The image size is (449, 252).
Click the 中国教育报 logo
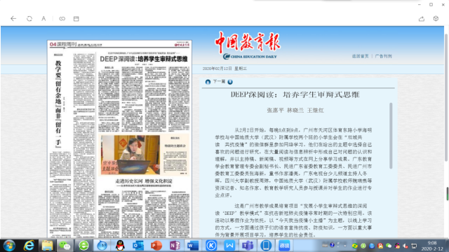(x=248, y=45)
